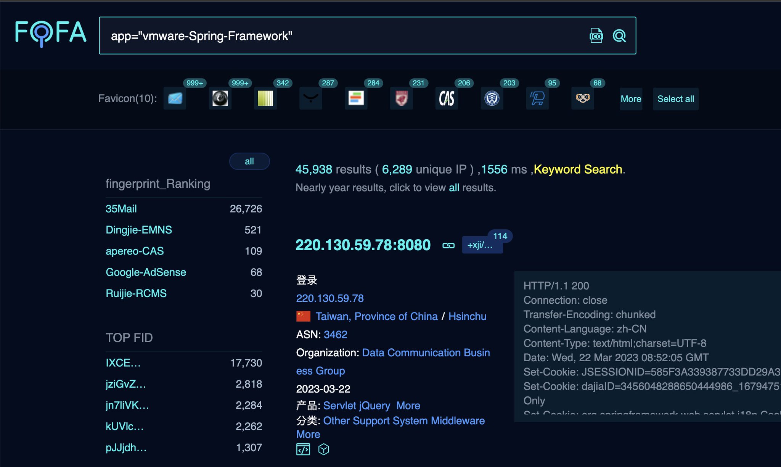This screenshot has height=467, width=781.
Task: Click the 6,289 unique IP count
Action: [x=397, y=169]
